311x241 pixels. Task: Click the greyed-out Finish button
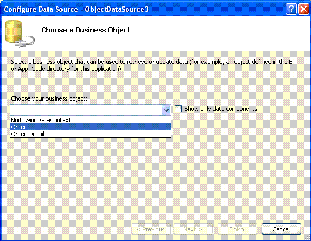[x=237, y=229]
